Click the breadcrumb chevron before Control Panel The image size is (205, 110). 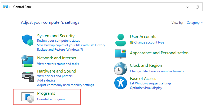point(10,7)
